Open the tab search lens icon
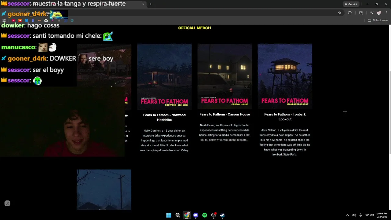The width and height of the screenshot is (391, 220). [361, 13]
